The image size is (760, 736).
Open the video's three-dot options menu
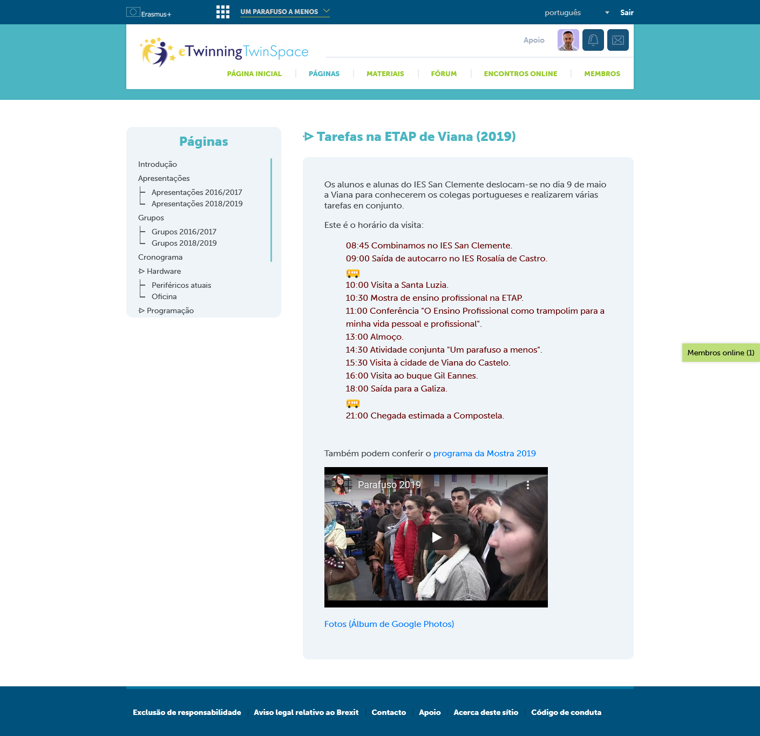pos(528,485)
